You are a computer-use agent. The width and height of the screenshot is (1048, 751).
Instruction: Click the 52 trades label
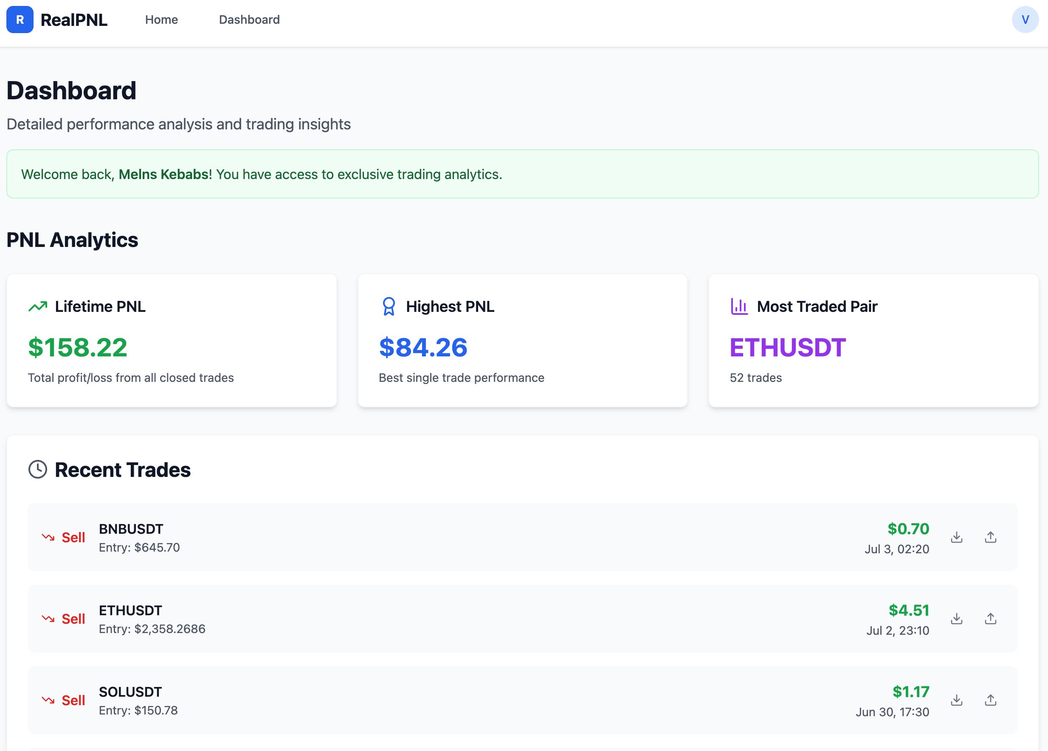click(756, 378)
